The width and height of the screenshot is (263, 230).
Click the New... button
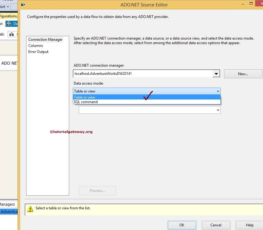coord(243,74)
